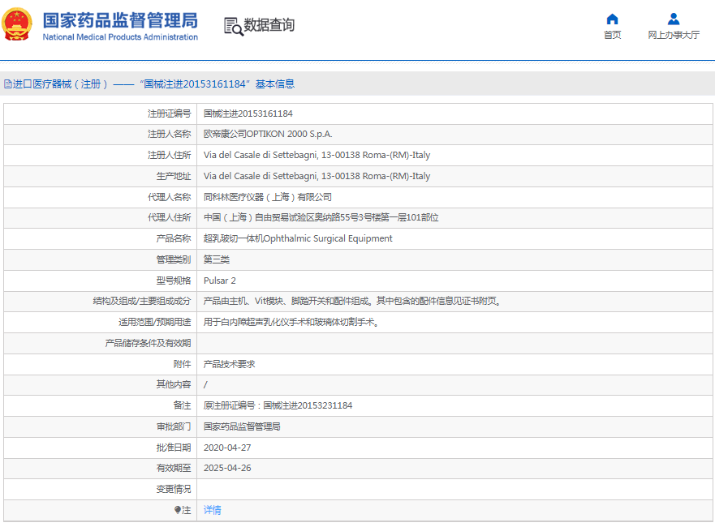The height and width of the screenshot is (527, 715).
Task: Go to 首页 text link
Action: pos(612,35)
